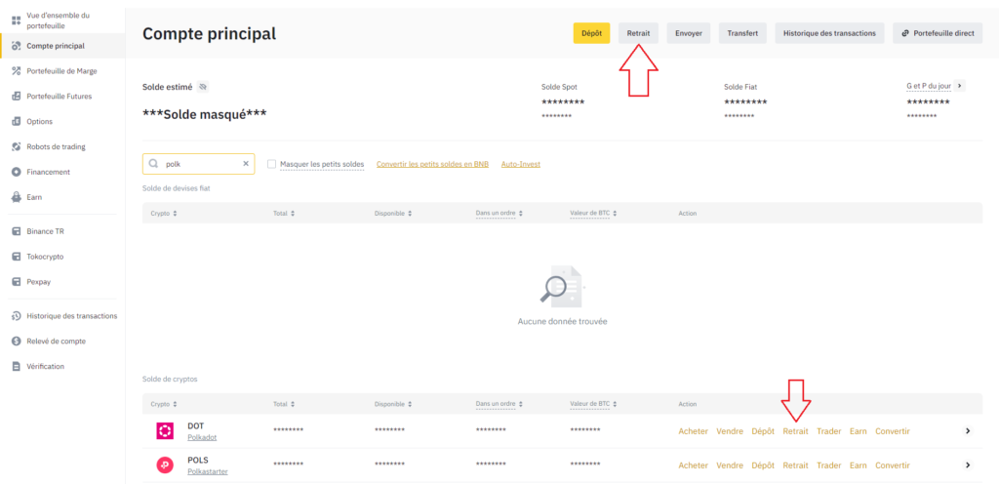
Task: Click the portfolio overview grid icon
Action: 17,20
